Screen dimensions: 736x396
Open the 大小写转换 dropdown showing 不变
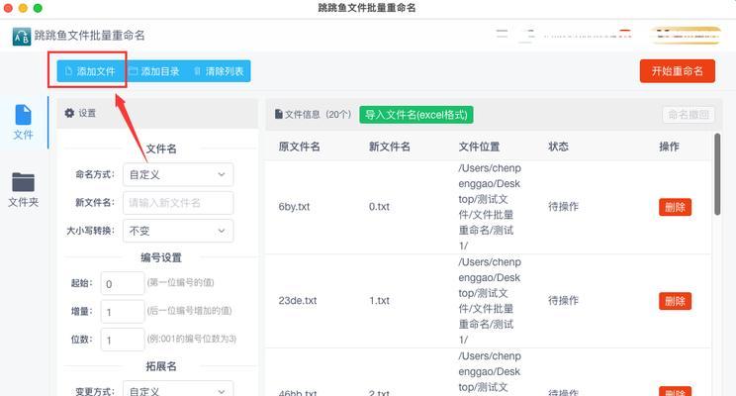pos(178,231)
